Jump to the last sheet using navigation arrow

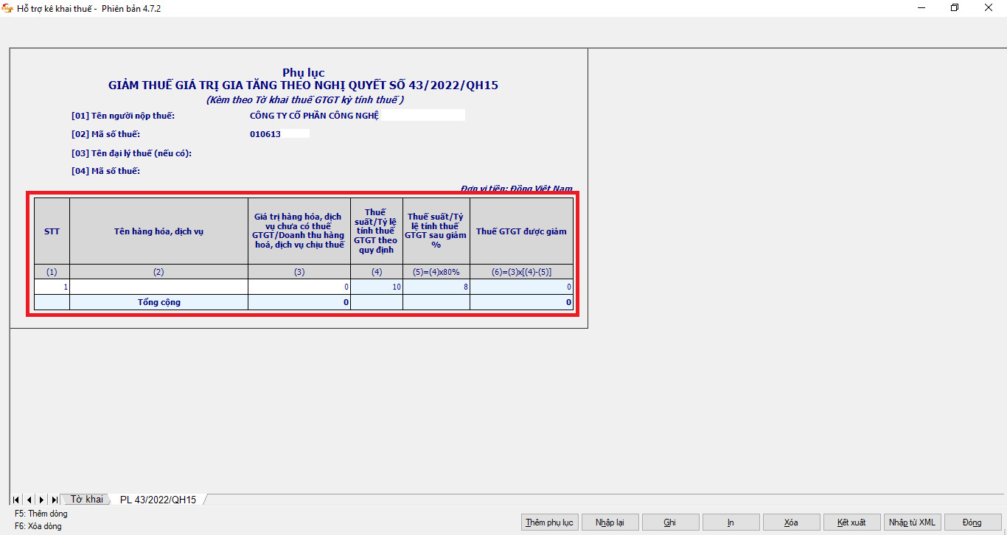55,500
